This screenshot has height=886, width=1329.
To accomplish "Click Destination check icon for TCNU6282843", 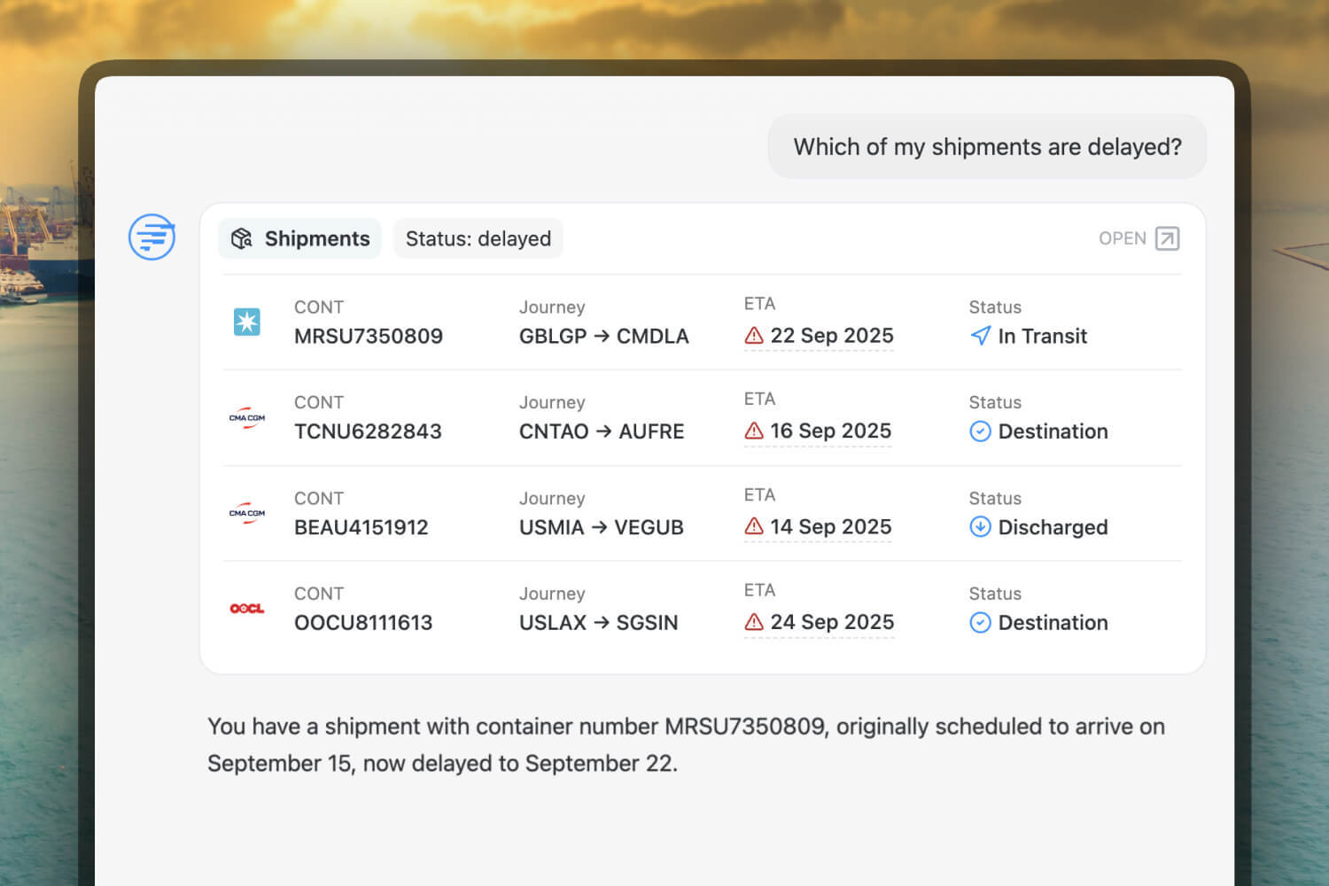I will tap(980, 431).
